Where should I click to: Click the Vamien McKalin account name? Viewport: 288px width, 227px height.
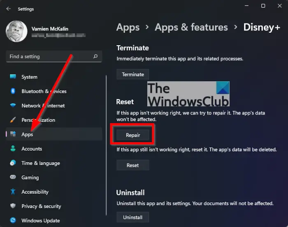pyautogui.click(x=50, y=29)
